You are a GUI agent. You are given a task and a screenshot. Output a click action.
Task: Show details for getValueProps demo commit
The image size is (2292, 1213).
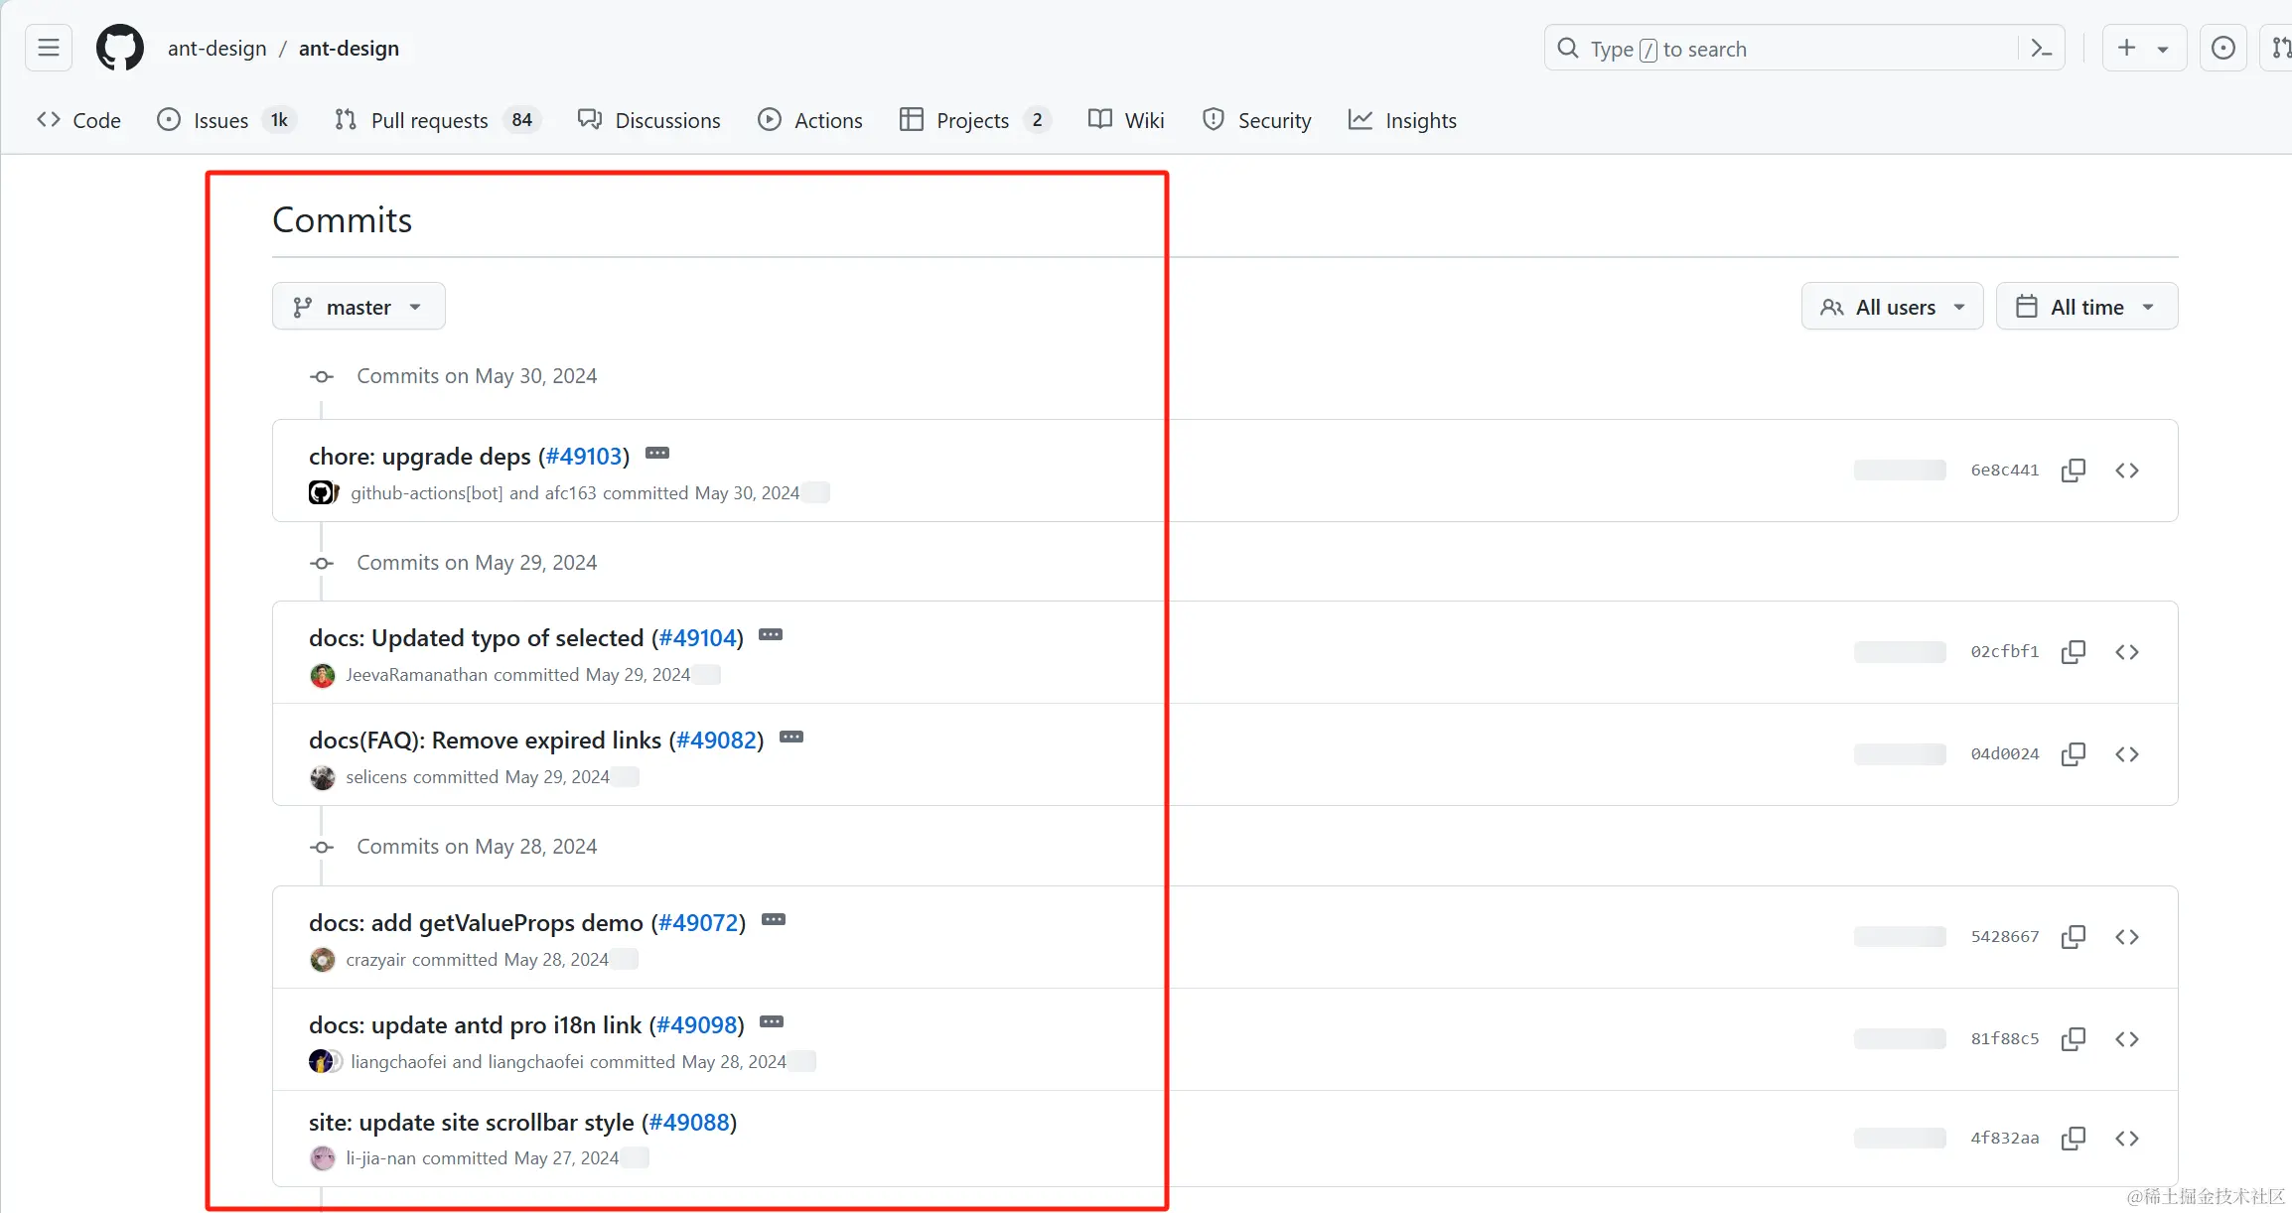click(774, 920)
